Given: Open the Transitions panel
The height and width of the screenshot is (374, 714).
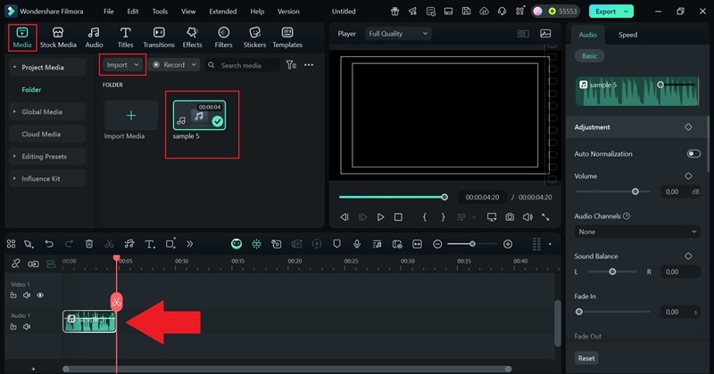Looking at the screenshot, I should [159, 37].
